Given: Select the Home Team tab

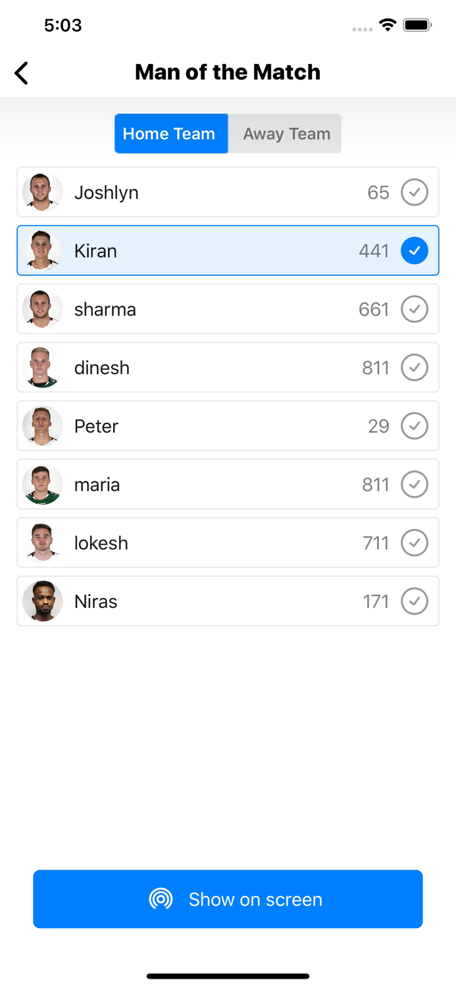Looking at the screenshot, I should (x=170, y=133).
